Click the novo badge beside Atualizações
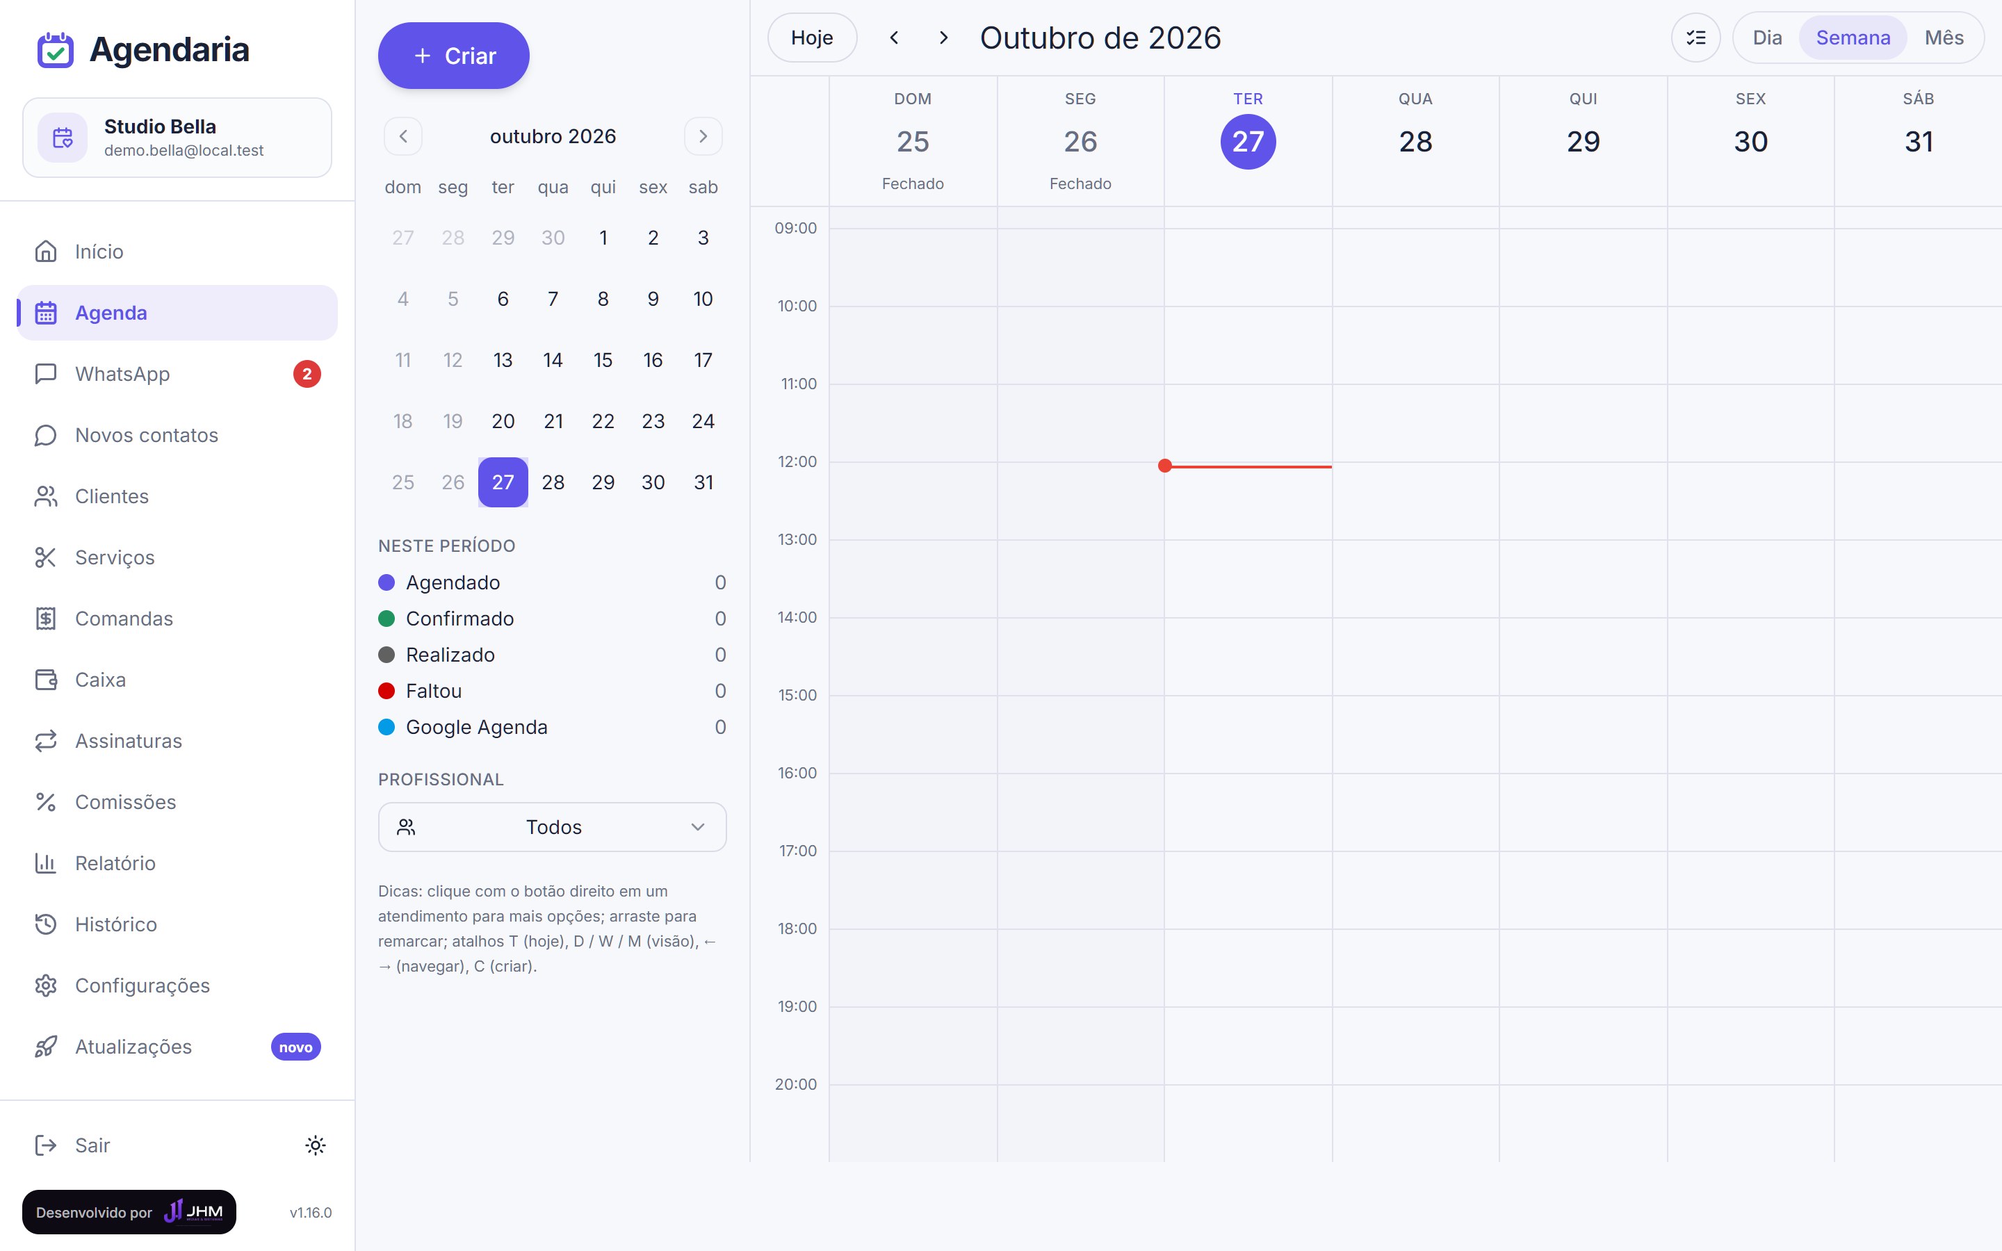2002x1251 pixels. click(x=295, y=1047)
